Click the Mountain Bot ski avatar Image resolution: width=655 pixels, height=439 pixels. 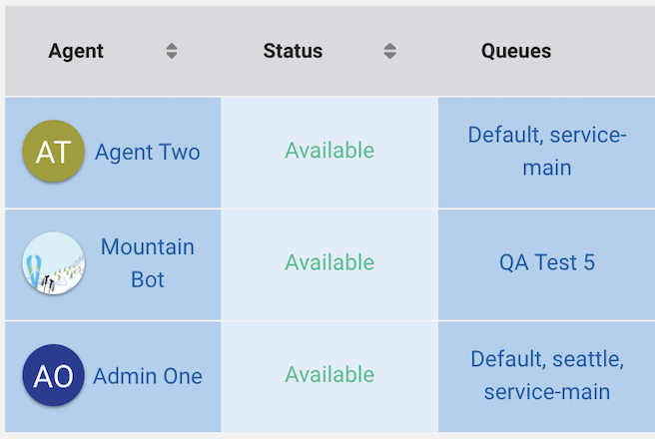54,263
